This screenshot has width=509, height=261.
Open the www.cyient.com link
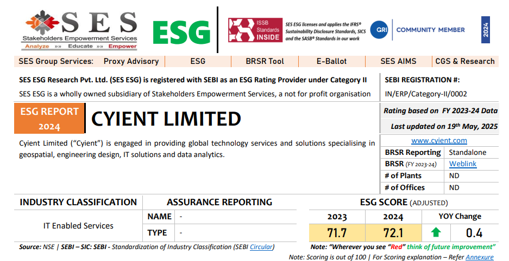tap(439, 140)
